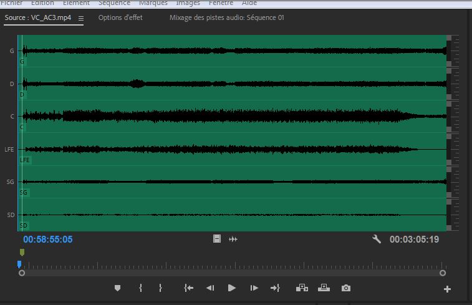Screen dimensions: 472x305
Task: Open the button editor plus icon
Action: [x=447, y=289]
